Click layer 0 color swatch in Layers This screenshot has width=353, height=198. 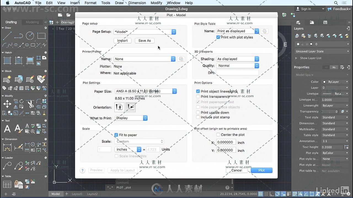[311, 44]
